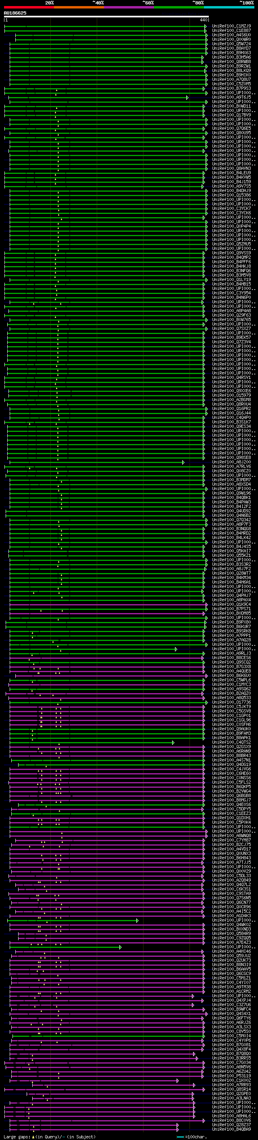Select hit UniRef100_O17736
Viewport: 258px width, 1140px height.
point(231,702)
